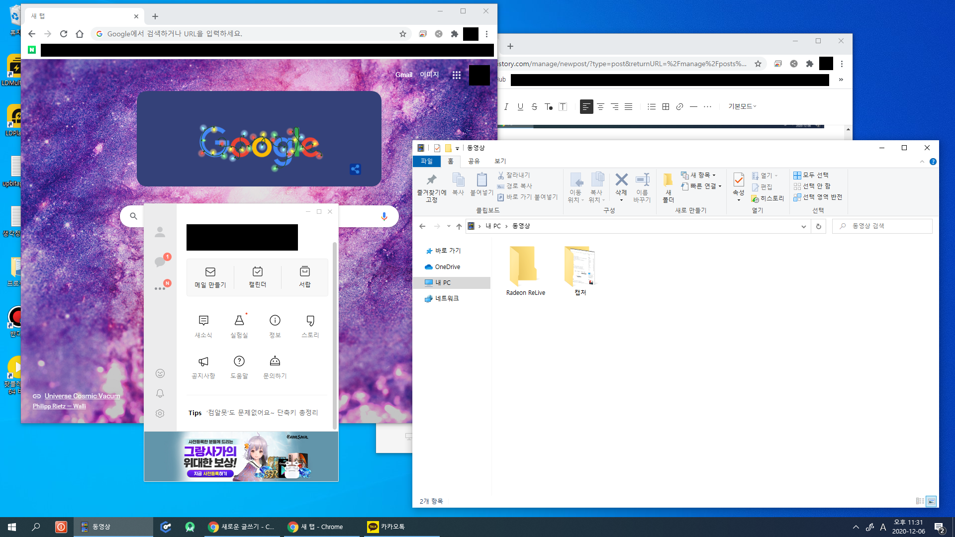Open the 캡처 folder thumbnail
This screenshot has height=537, width=955.
coord(580,266)
